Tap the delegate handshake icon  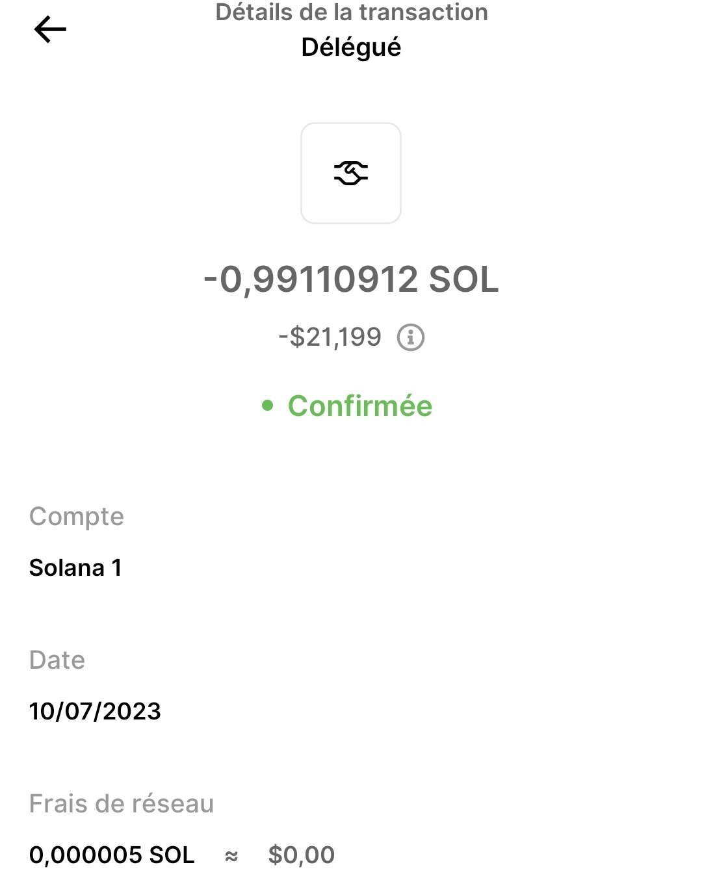pyautogui.click(x=351, y=173)
